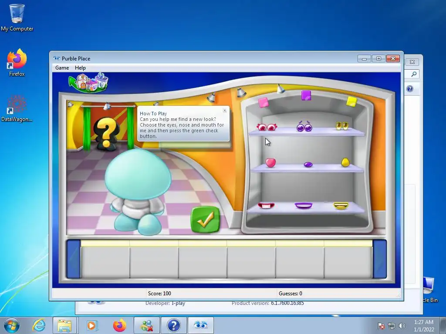Image resolution: width=446 pixels, height=334 pixels.
Task: Click the yellow color square above the shelf
Action: click(351, 101)
